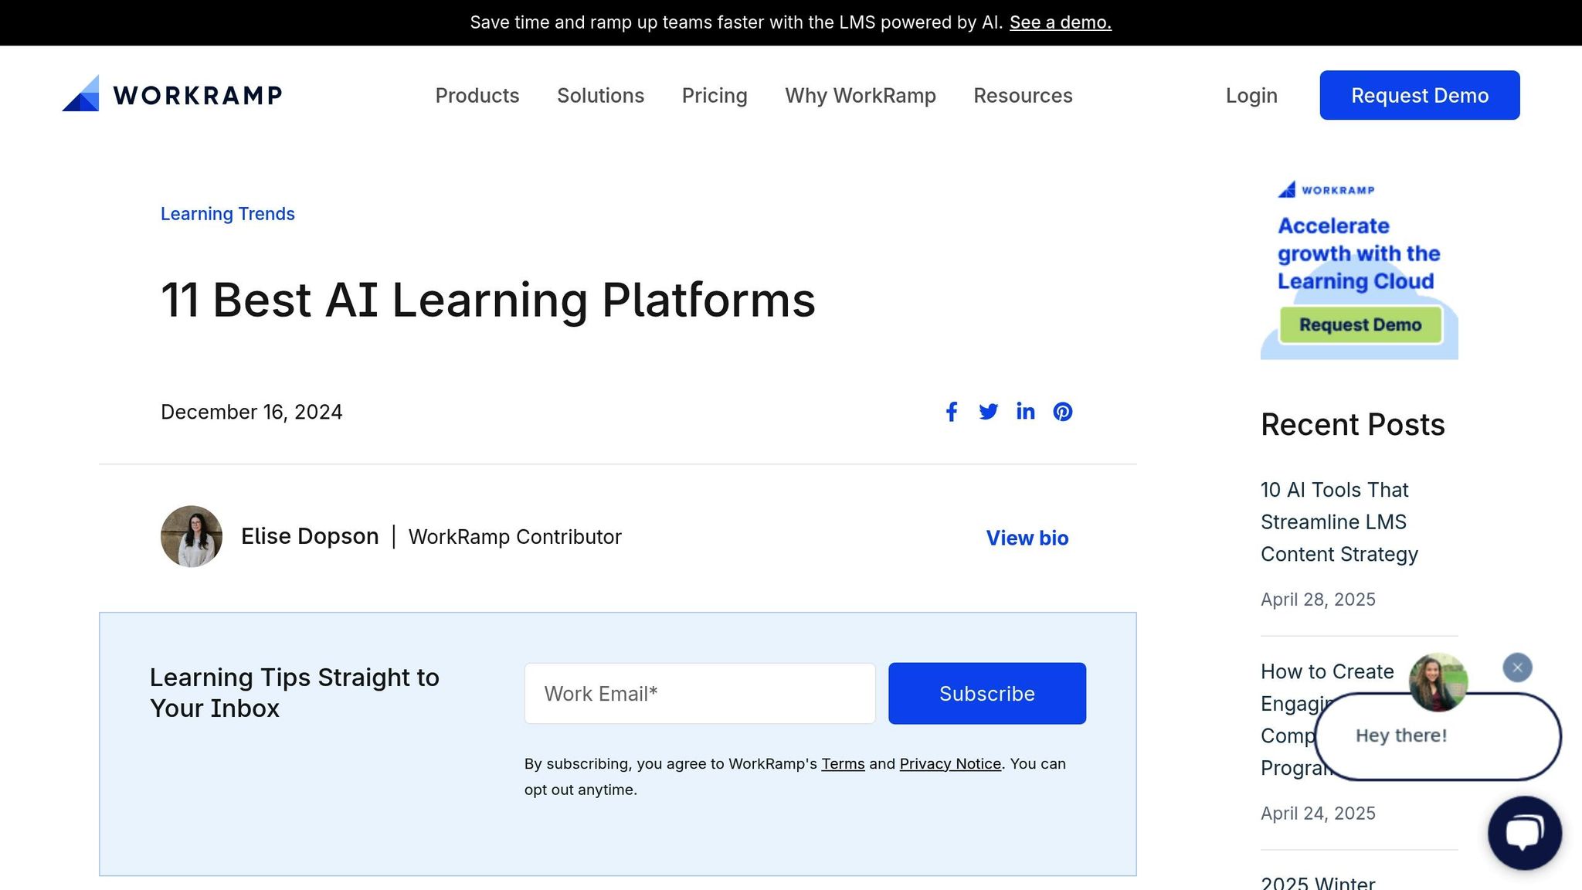Viewport: 1582px width, 890px height.
Task: Click the Hey there! chat message
Action: click(x=1401, y=735)
